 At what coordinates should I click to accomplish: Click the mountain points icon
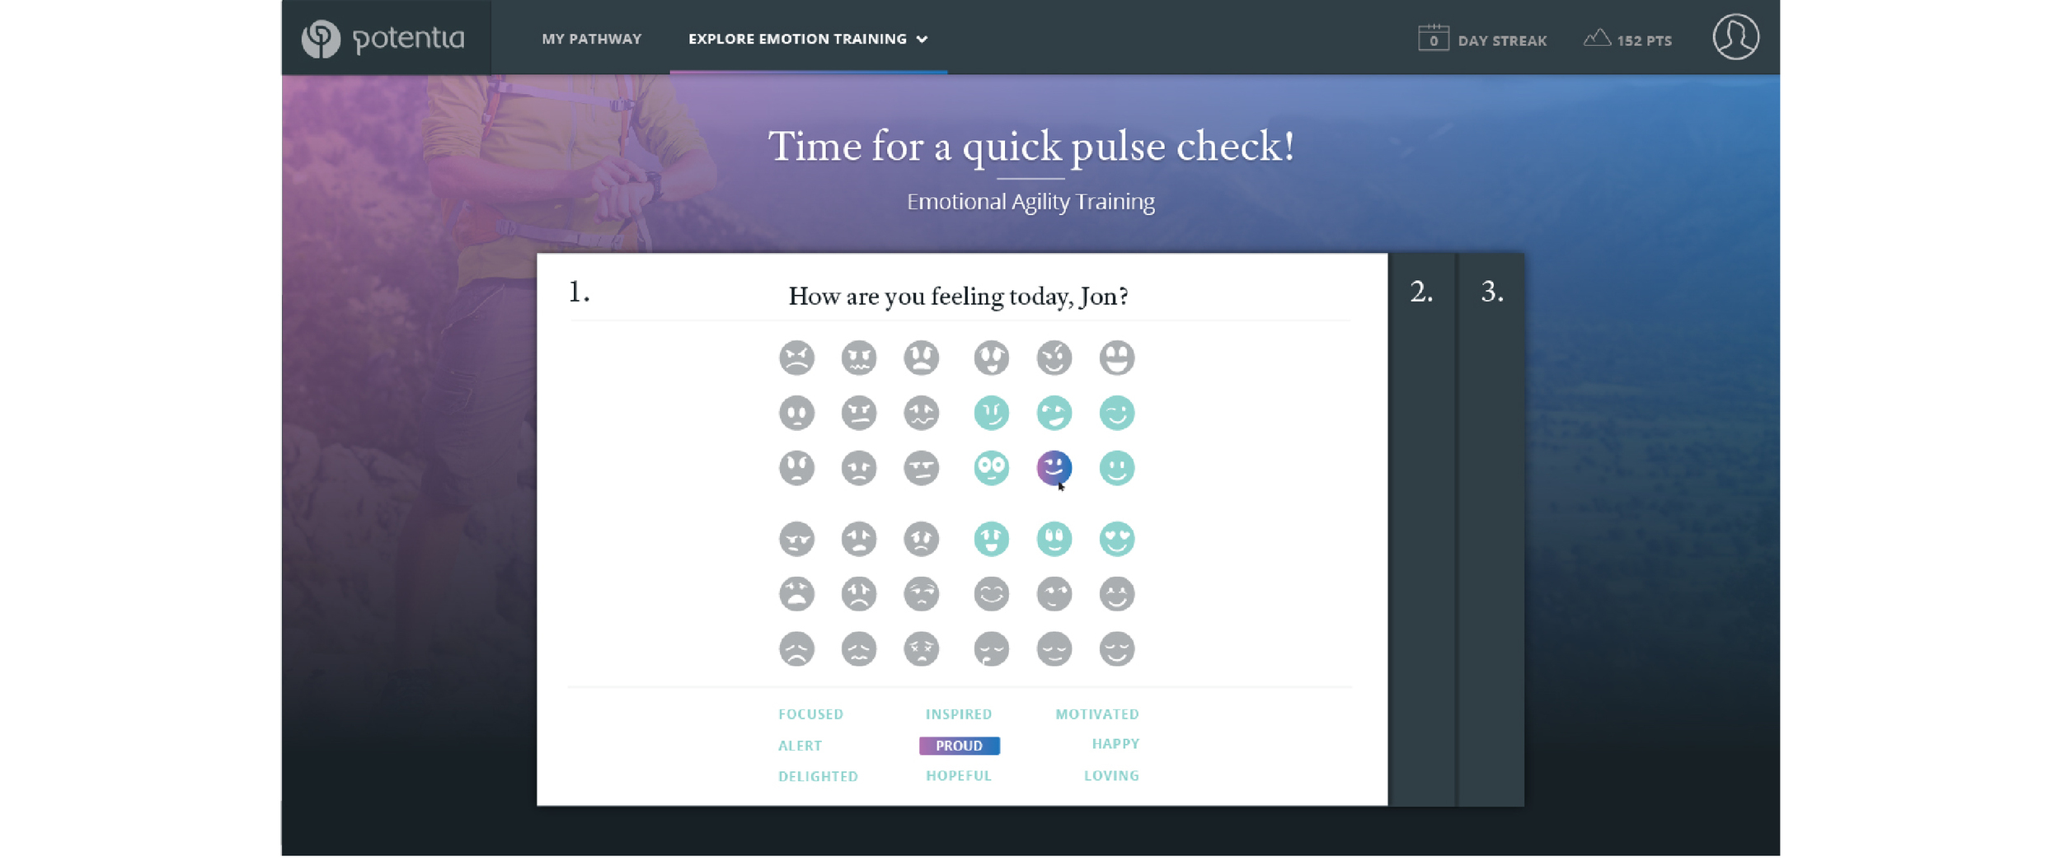1597,38
